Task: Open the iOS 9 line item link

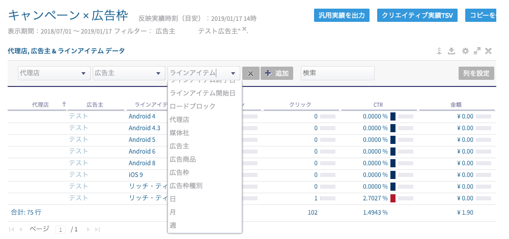Action: coord(136,174)
